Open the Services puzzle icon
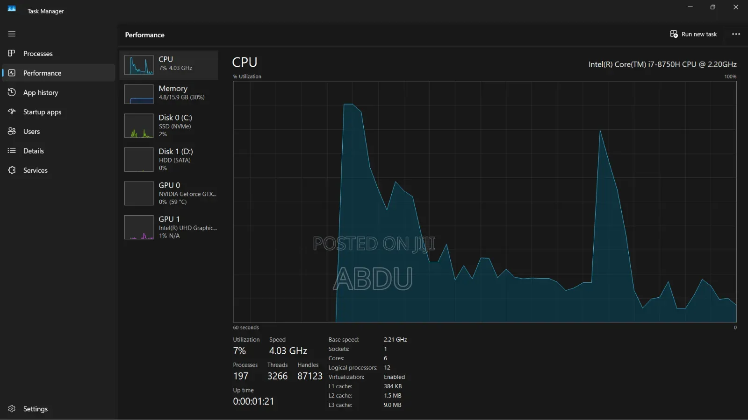Screen dimensions: 748x420 click(x=12, y=170)
